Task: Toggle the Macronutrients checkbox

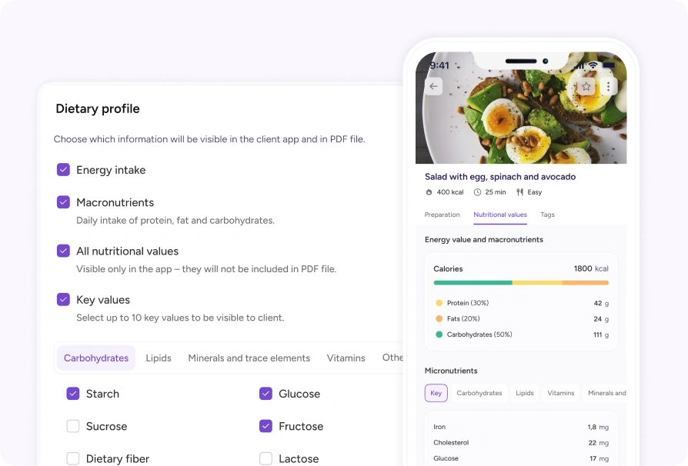Action: click(x=63, y=202)
